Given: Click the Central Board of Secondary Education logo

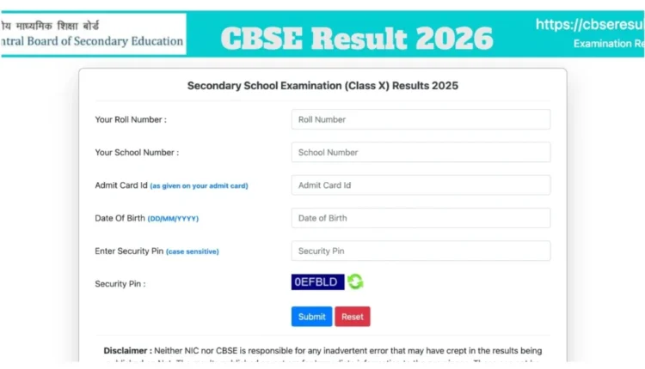Looking at the screenshot, I should coord(93,34).
